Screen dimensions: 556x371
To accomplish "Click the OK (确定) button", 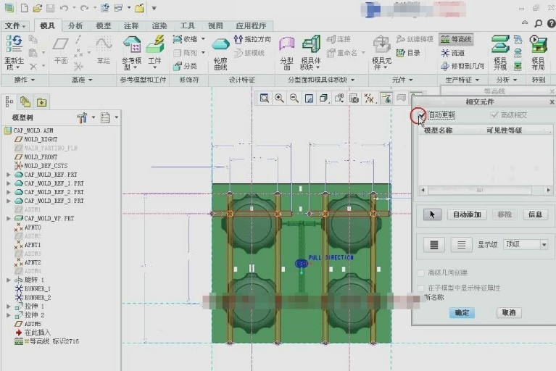I will (x=462, y=312).
